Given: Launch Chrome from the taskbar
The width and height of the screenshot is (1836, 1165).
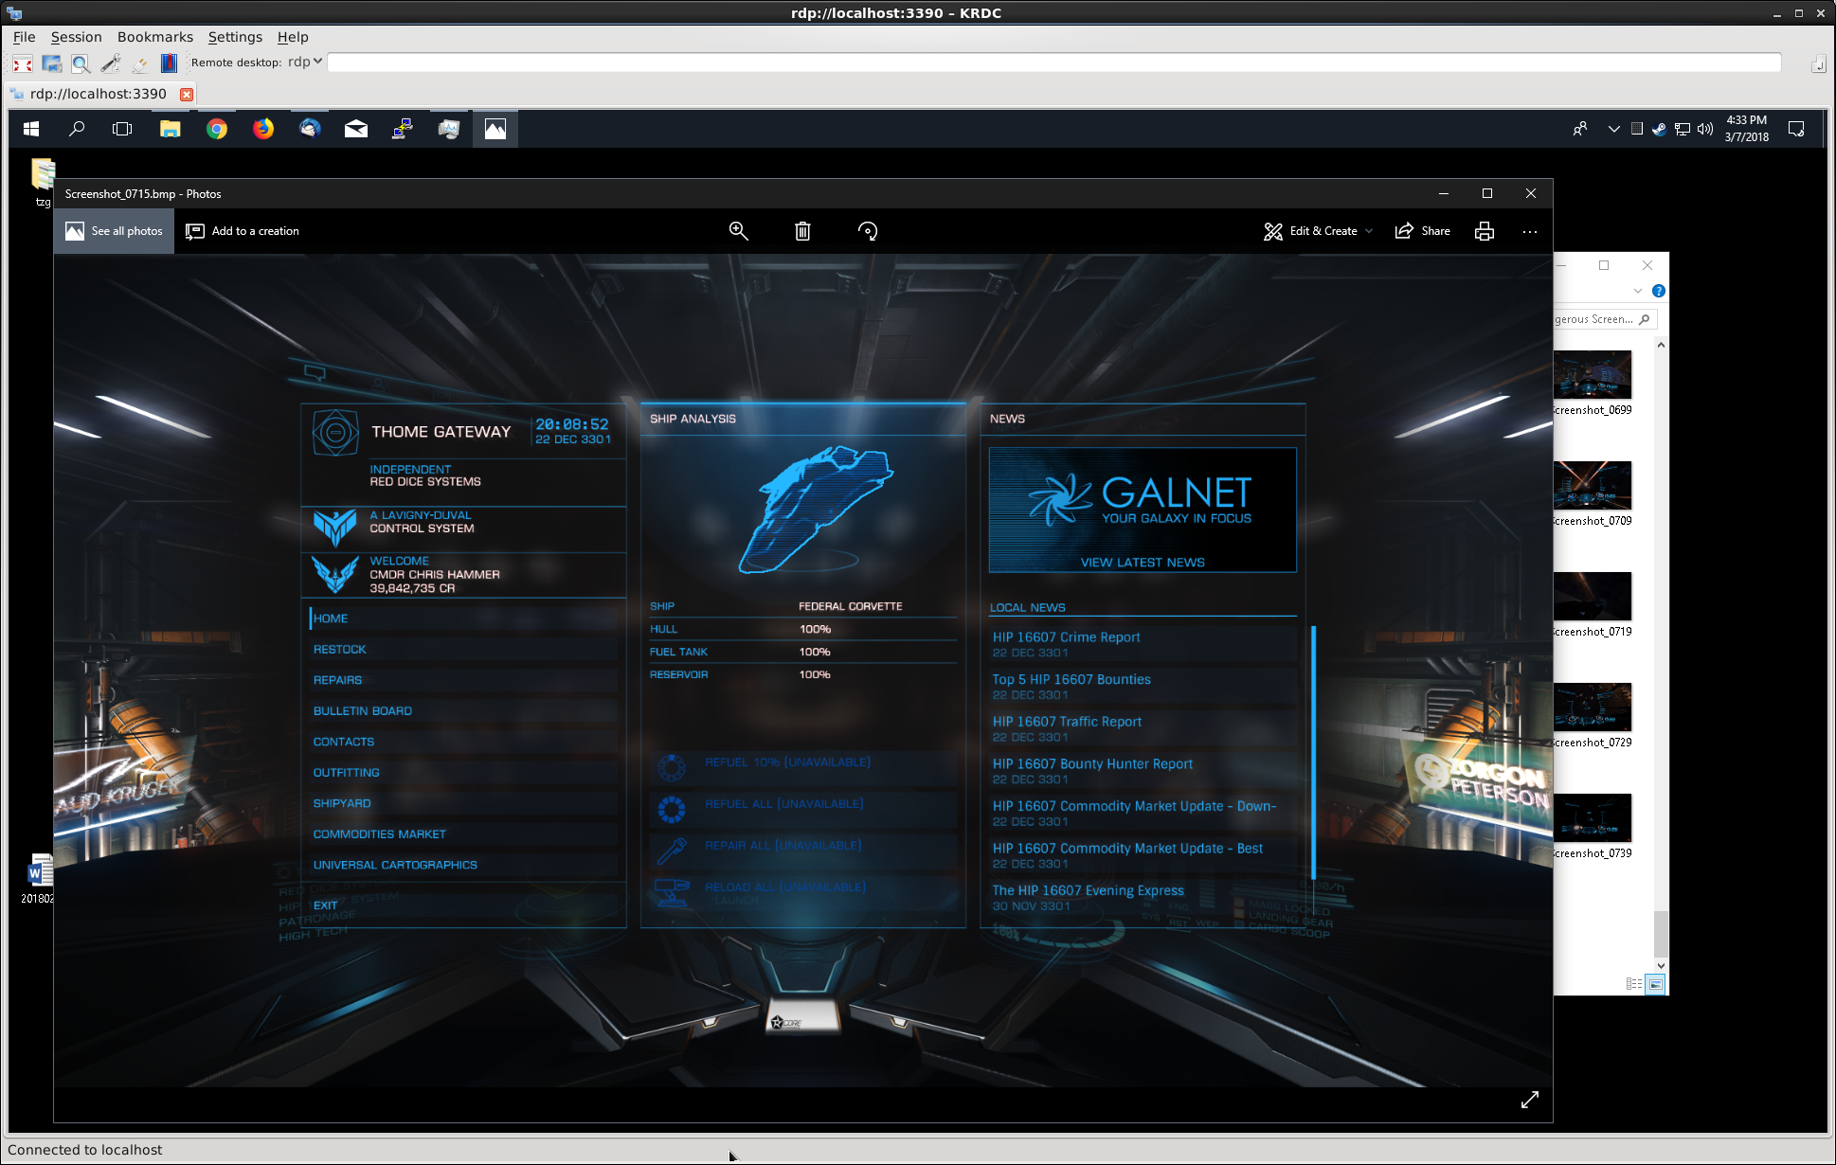Looking at the screenshot, I should click(x=217, y=129).
